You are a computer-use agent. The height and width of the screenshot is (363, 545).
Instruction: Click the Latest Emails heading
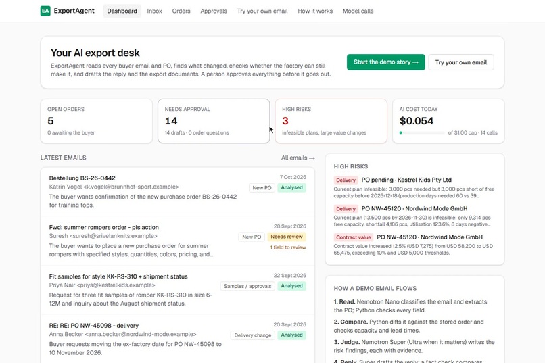click(x=64, y=158)
